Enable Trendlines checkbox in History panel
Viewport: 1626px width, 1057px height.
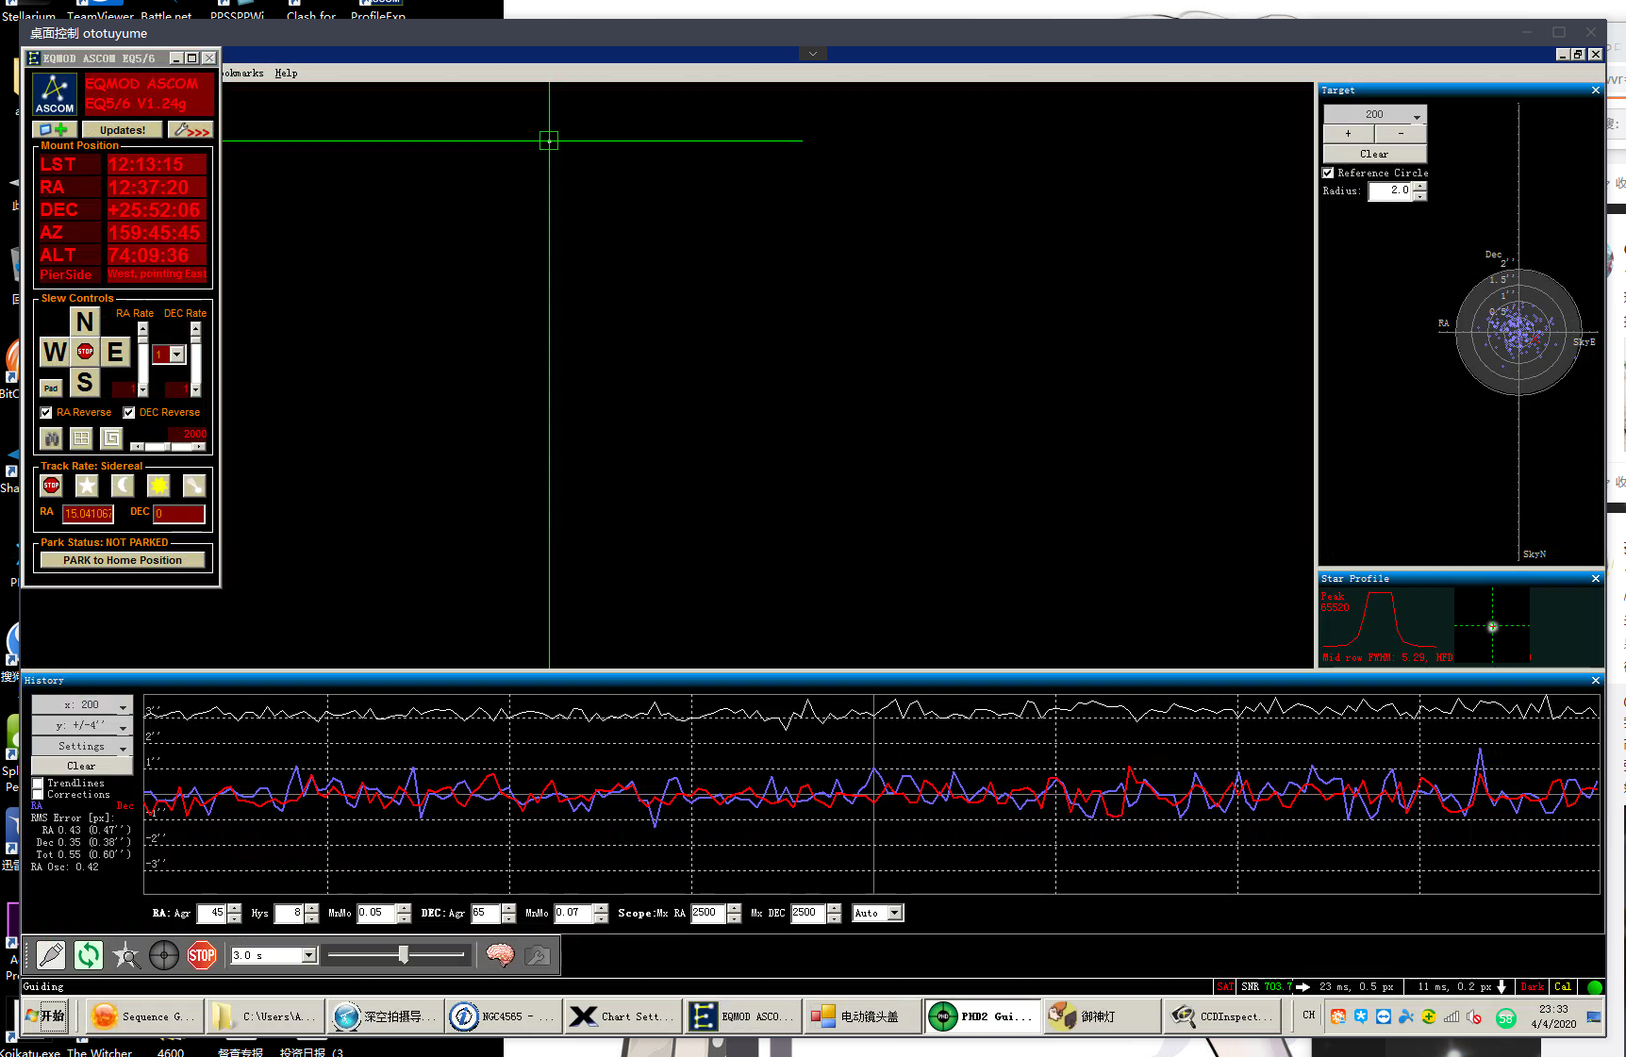click(x=38, y=784)
